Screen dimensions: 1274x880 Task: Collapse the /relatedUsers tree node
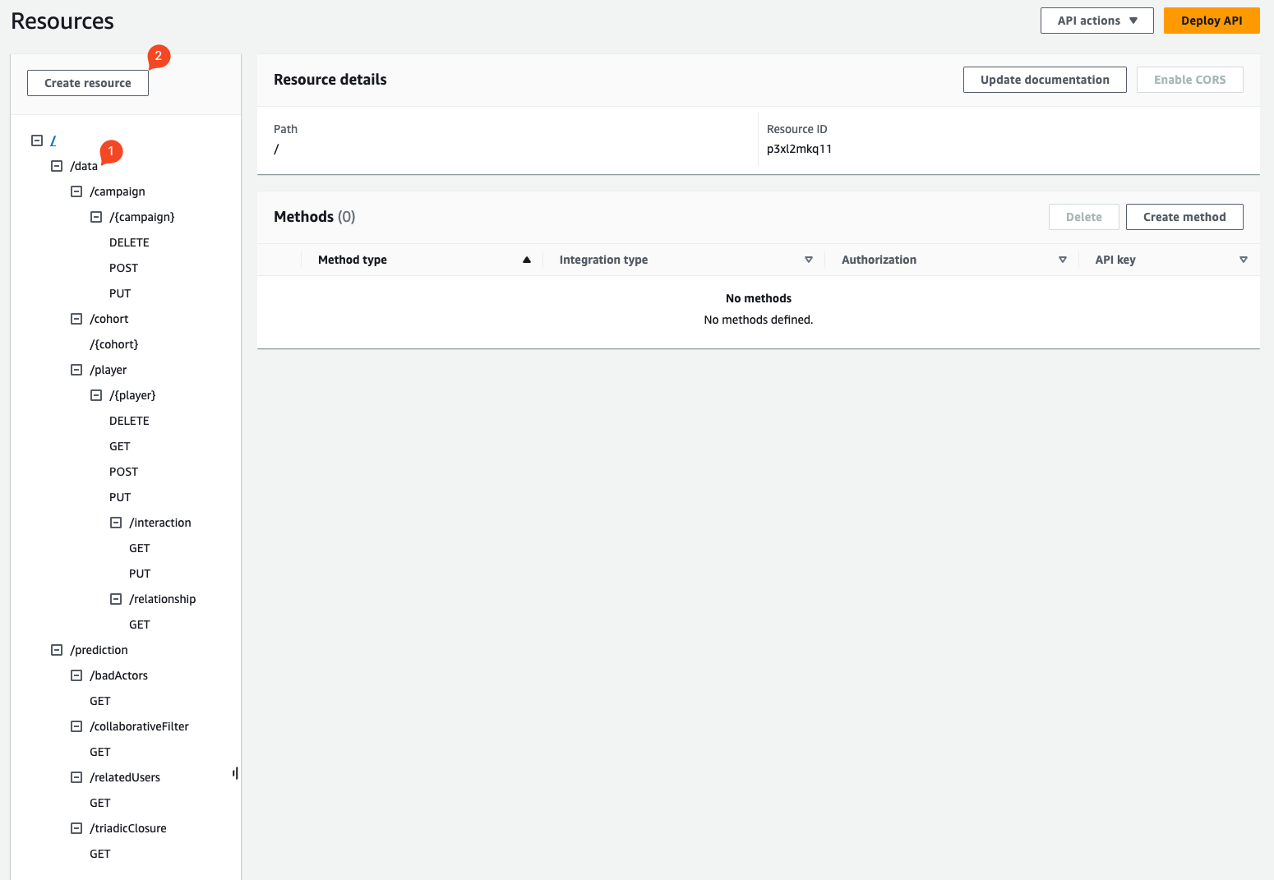click(76, 777)
